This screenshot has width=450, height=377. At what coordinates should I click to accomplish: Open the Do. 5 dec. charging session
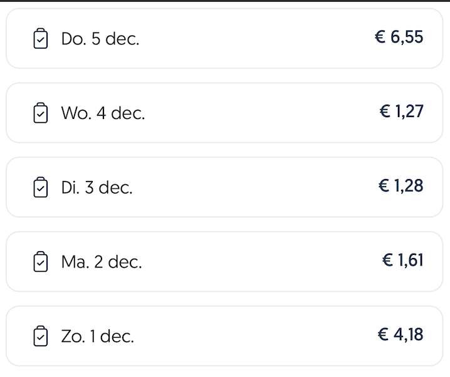tap(224, 38)
